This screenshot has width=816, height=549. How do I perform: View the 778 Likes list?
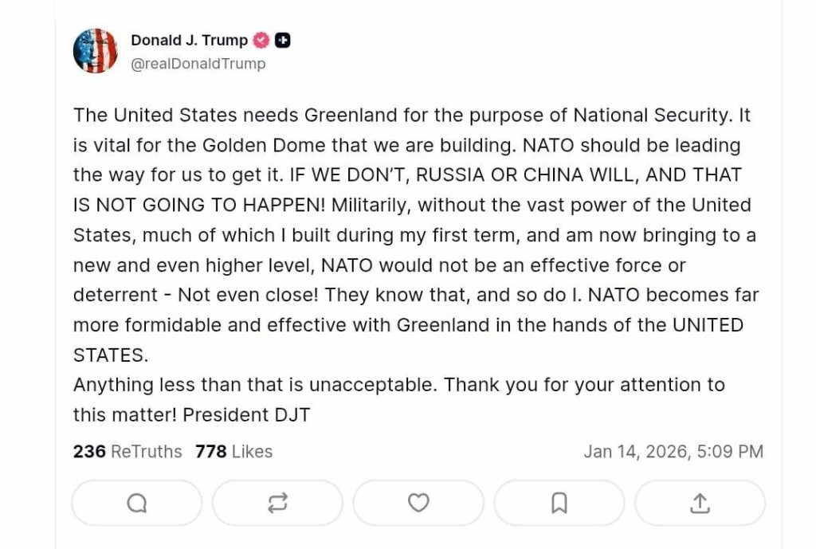point(233,452)
